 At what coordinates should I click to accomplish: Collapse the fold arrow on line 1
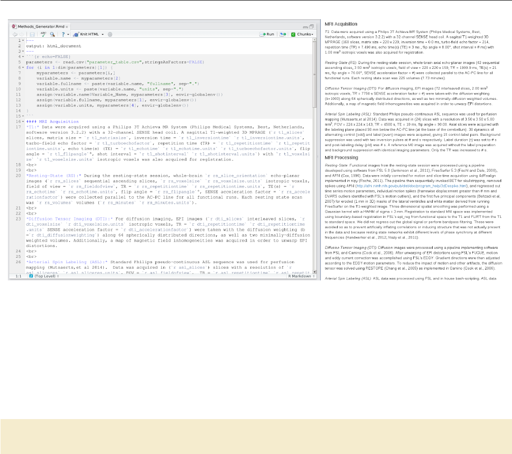pos(23,40)
